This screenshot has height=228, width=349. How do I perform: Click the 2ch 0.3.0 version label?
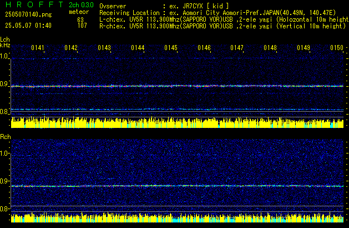click(x=81, y=5)
